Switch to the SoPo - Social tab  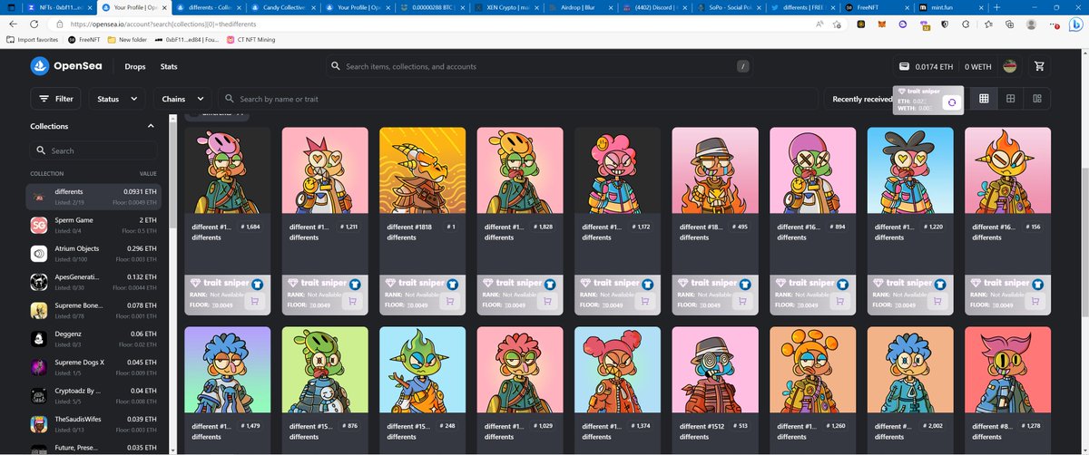click(x=728, y=5)
